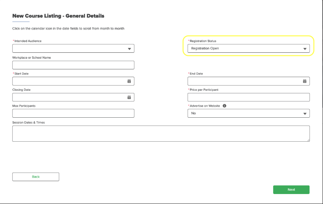This screenshot has width=323, height=204.
Task: Click the 'No' value in Advertise dropdown
Action: [x=194, y=114]
